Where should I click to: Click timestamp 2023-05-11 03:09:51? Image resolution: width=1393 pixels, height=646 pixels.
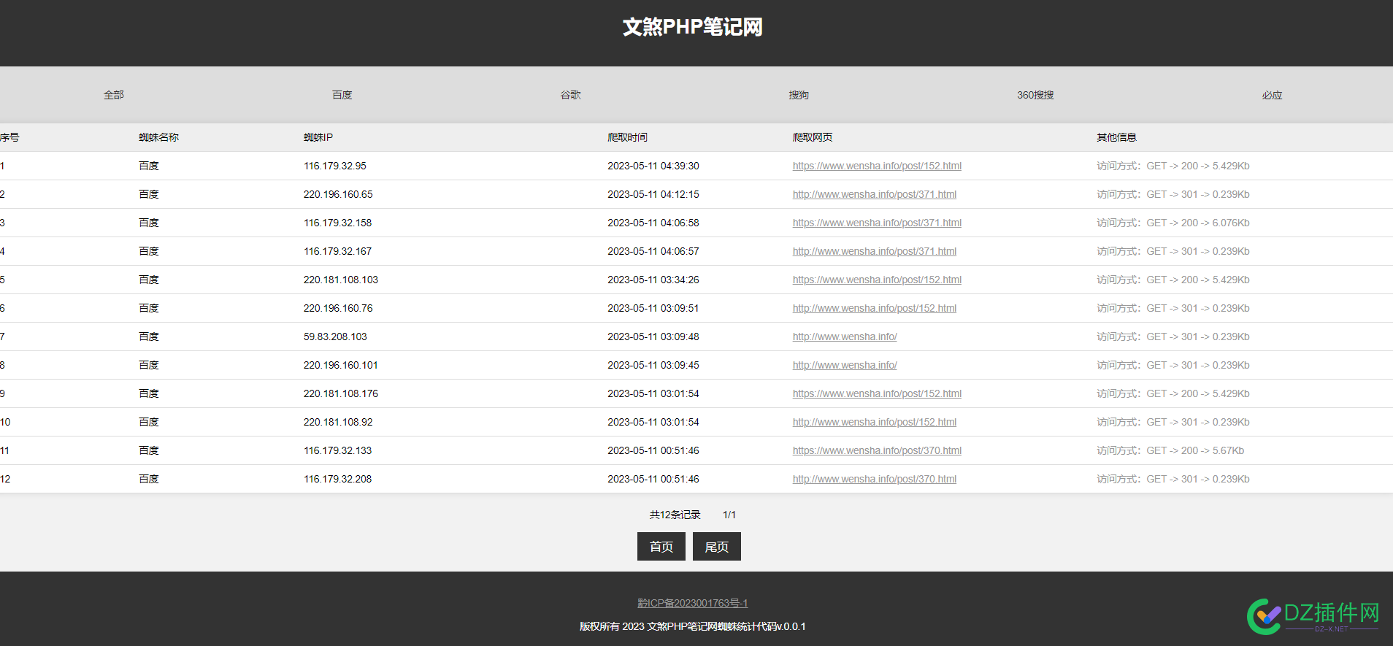tap(653, 308)
